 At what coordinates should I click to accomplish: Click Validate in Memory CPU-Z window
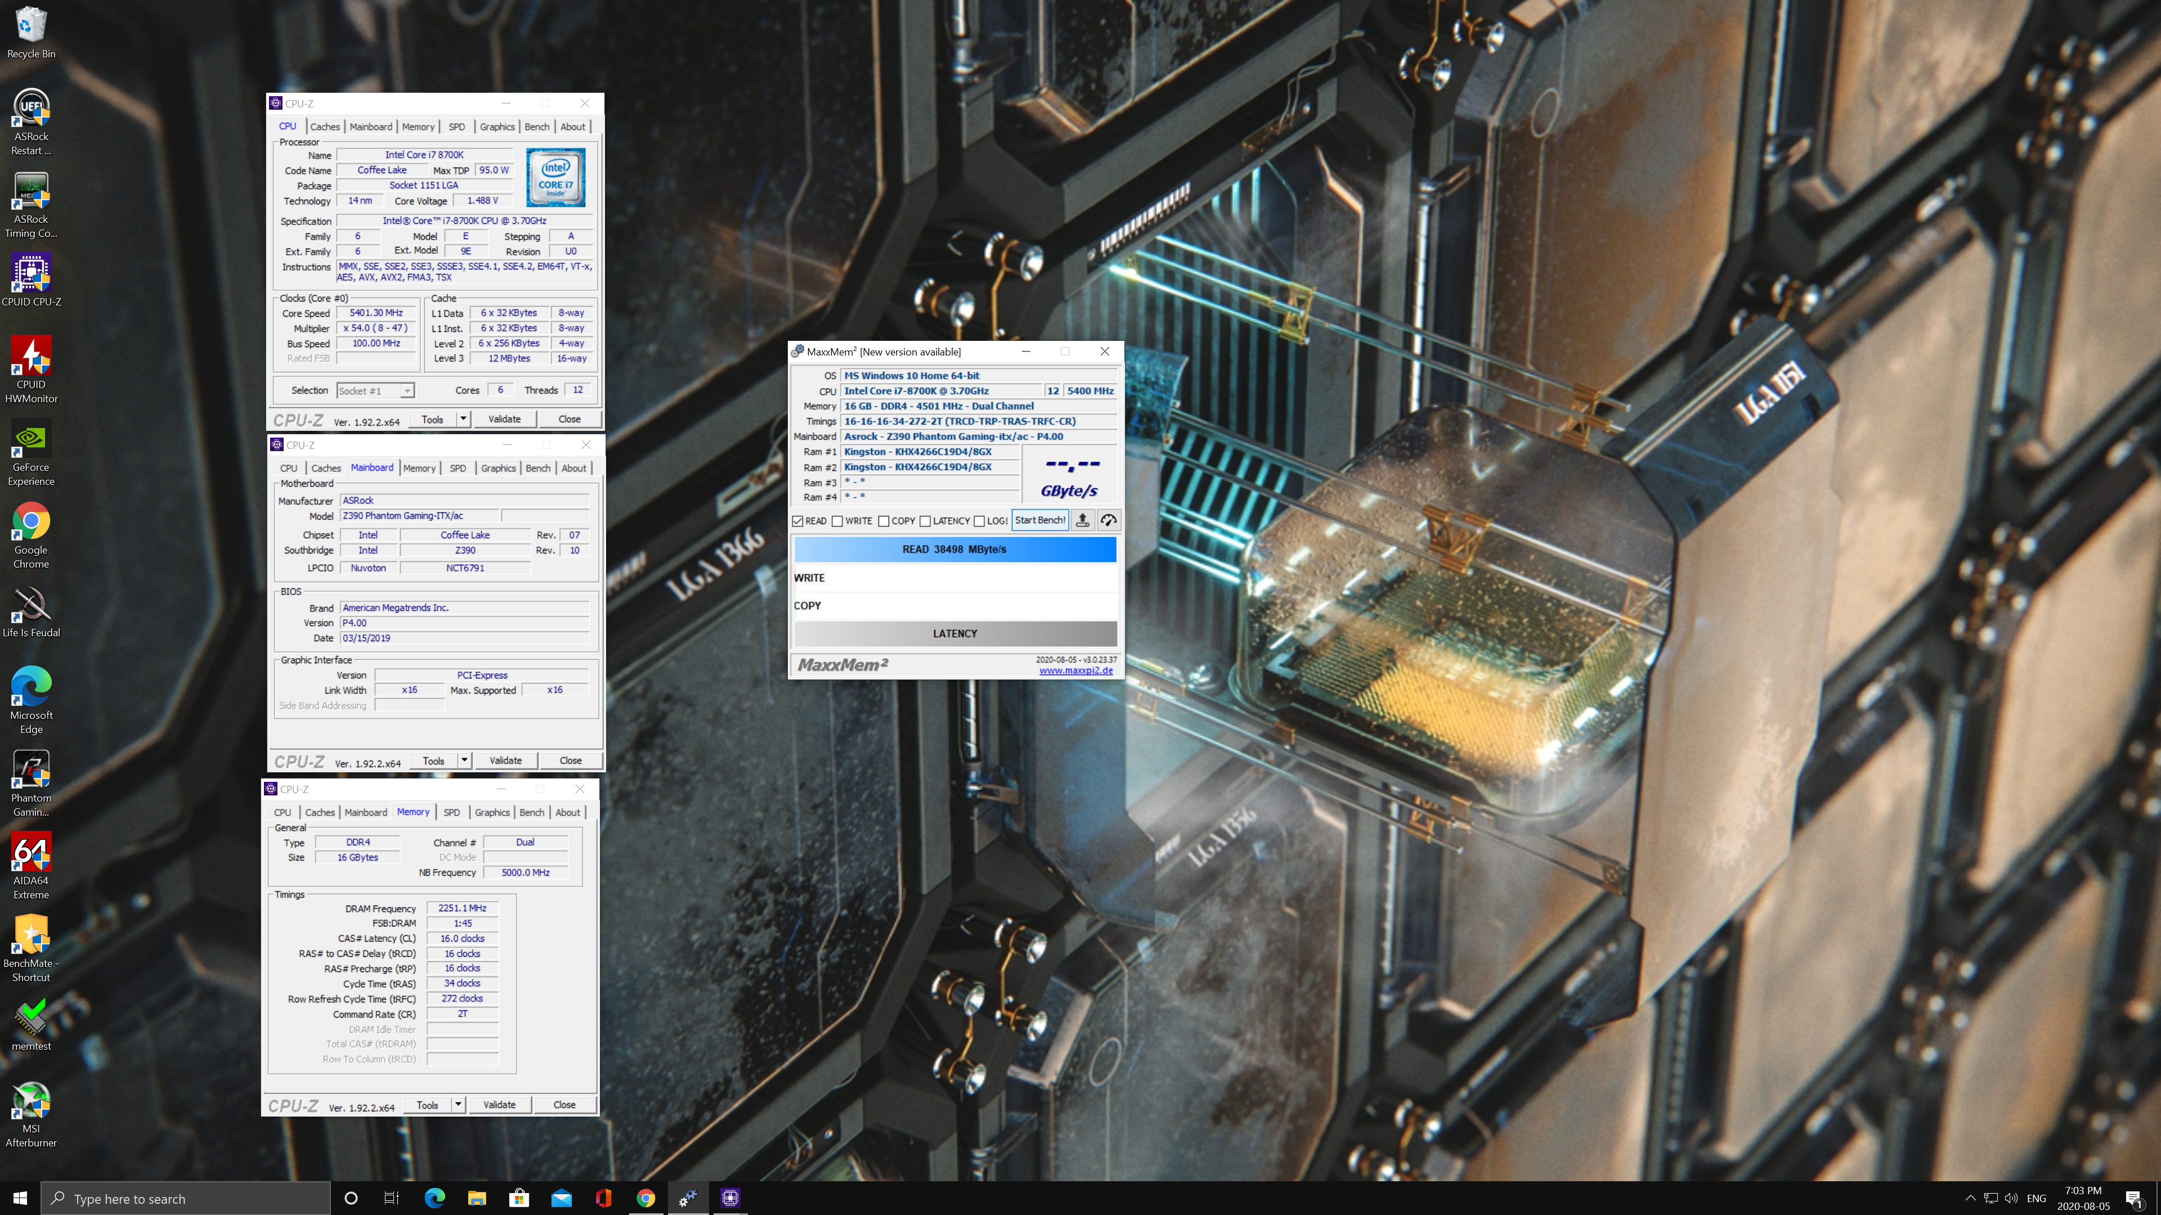point(499,1104)
